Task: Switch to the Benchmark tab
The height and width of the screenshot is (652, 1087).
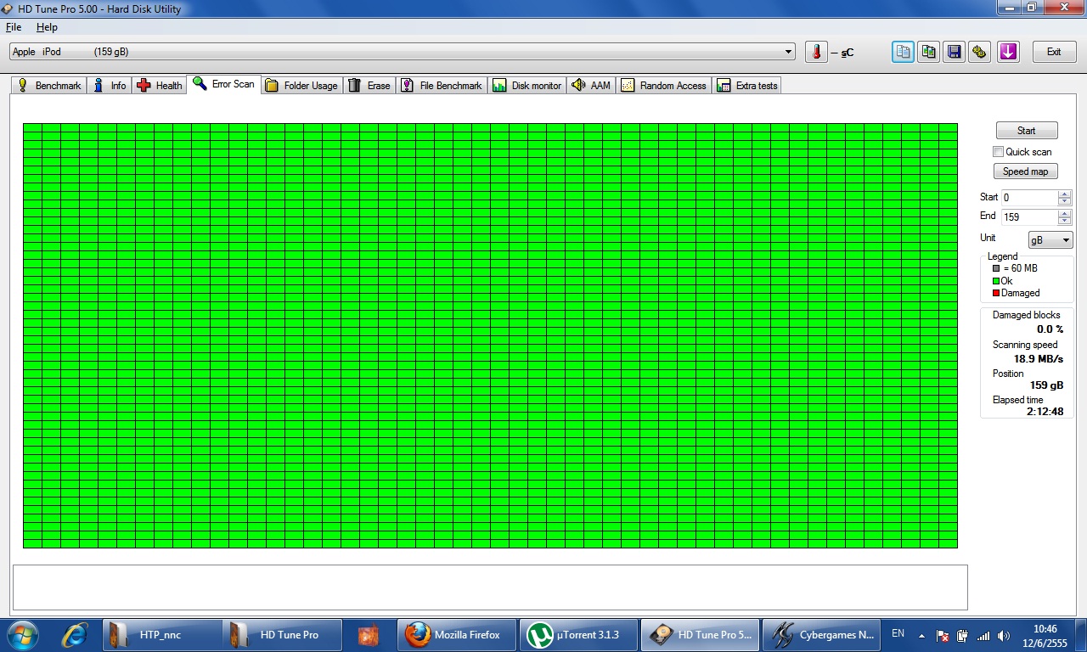Action: (x=49, y=86)
